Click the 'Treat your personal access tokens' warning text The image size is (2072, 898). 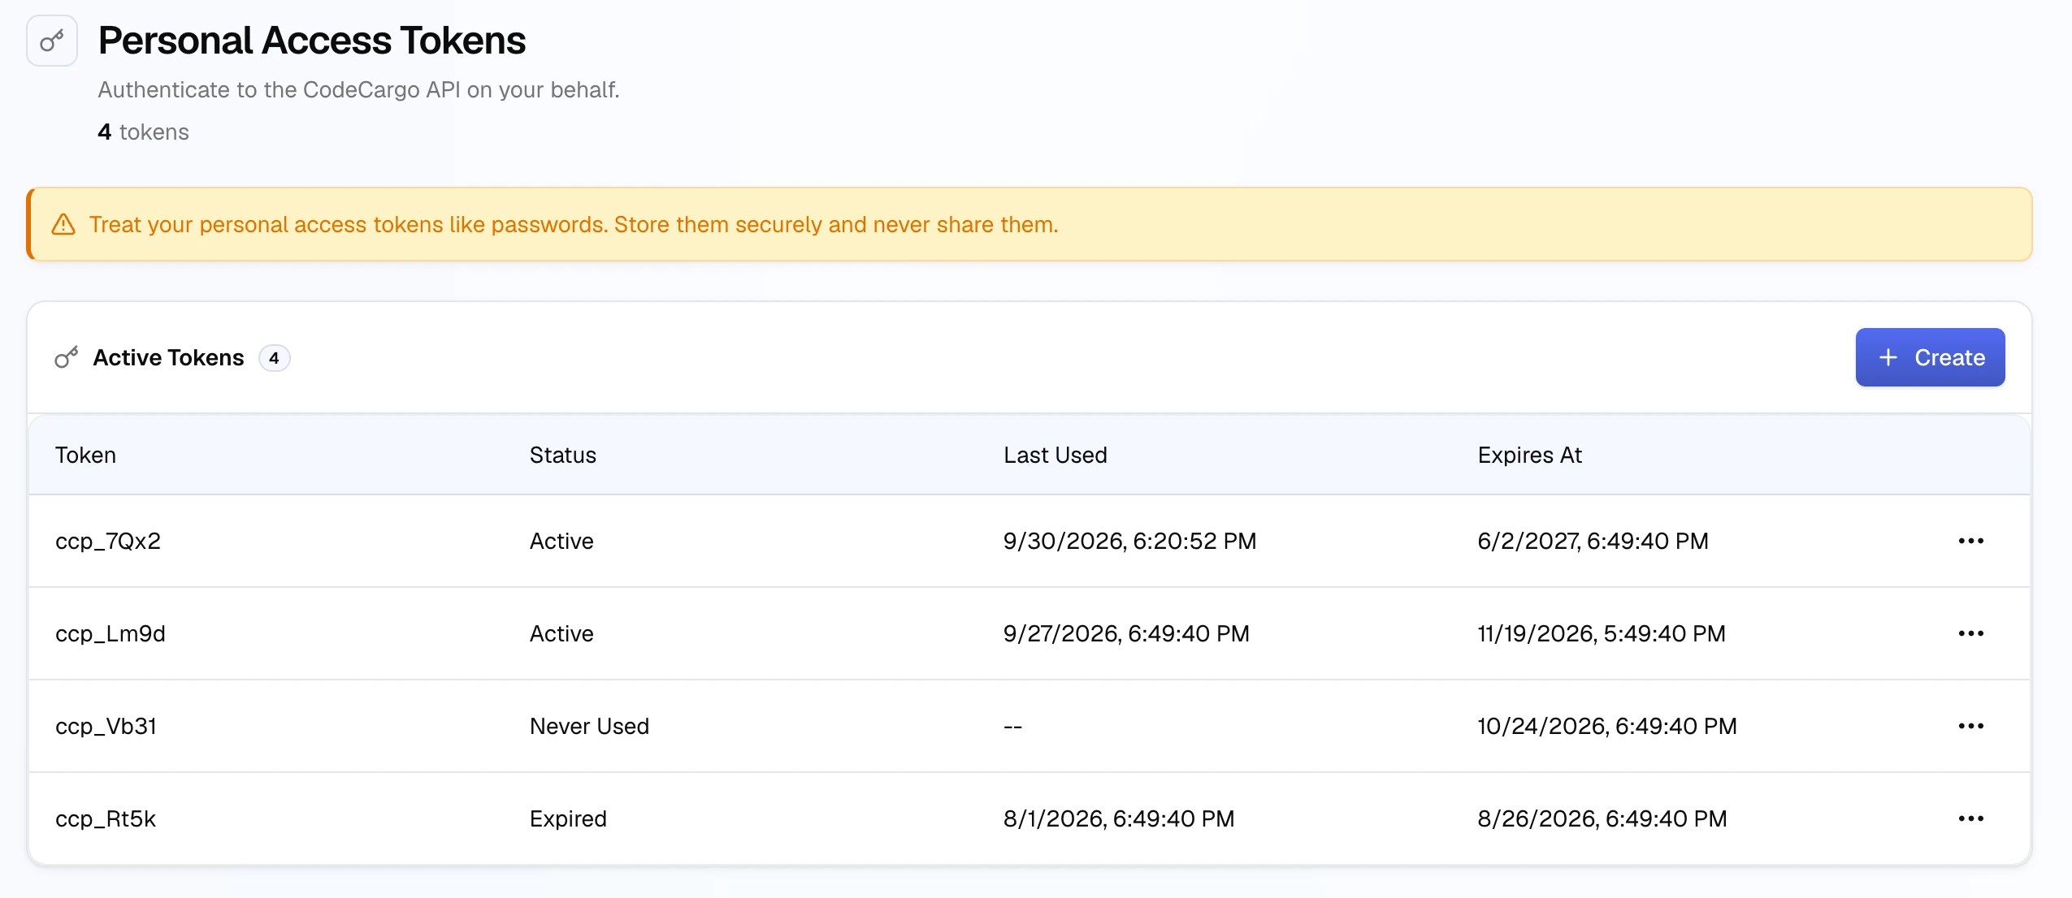click(x=574, y=225)
